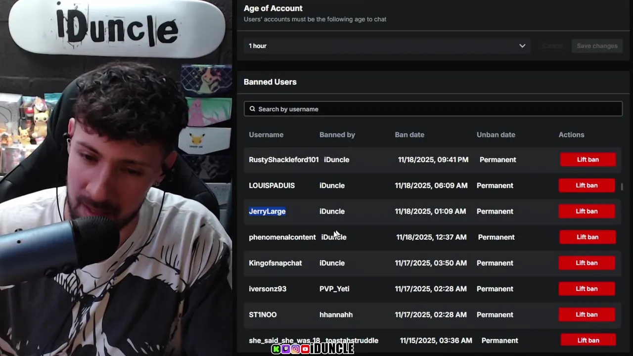Lift ban for phenomenalcontent

(588, 237)
